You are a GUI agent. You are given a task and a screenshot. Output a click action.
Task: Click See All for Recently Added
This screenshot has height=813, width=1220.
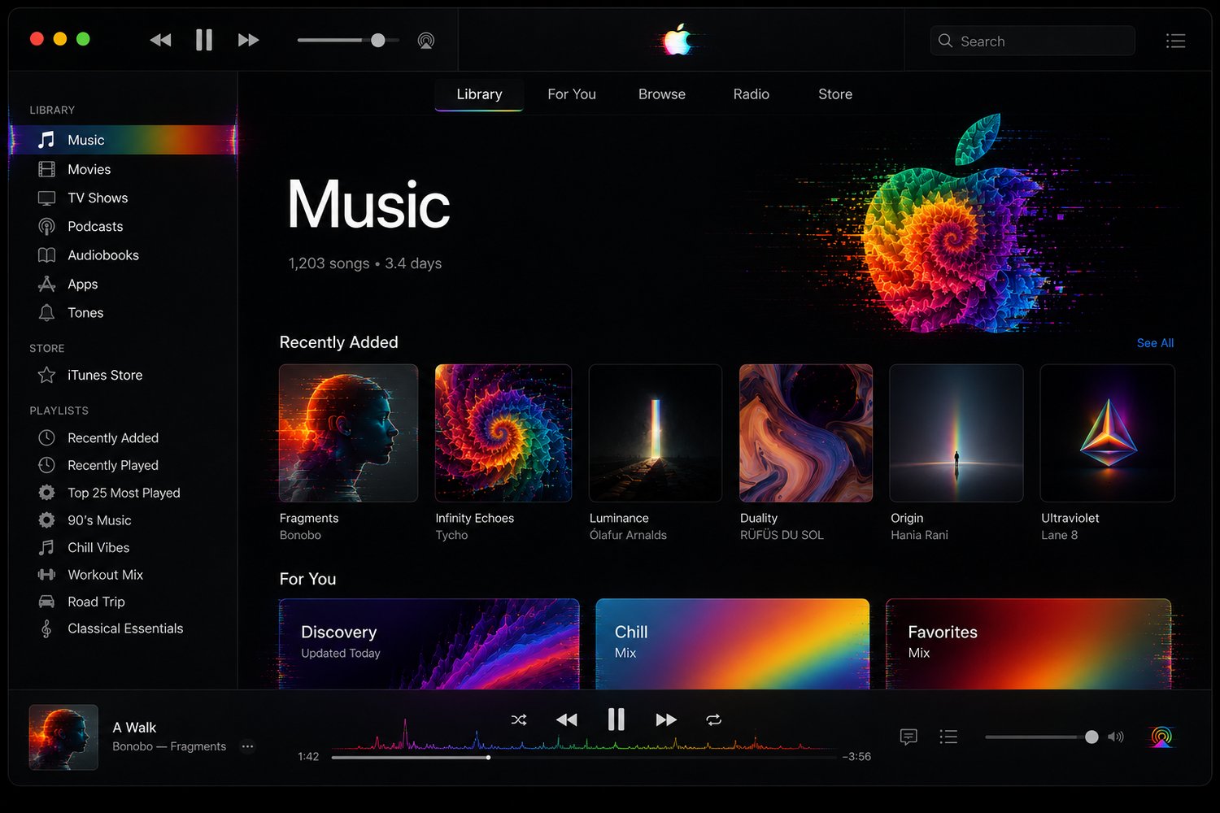[x=1155, y=343]
